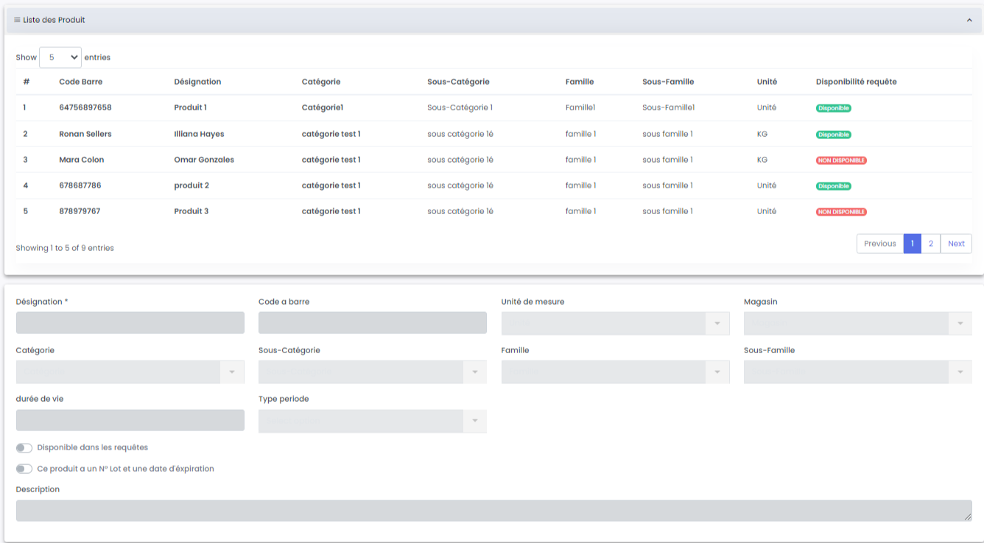The image size is (984, 543).
Task: Select current page 1 in pagination
Action: (912, 244)
